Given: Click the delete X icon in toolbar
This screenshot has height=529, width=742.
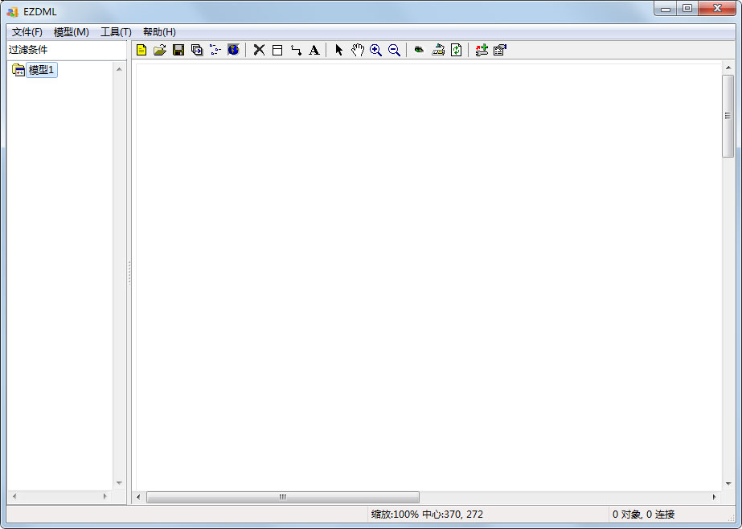Looking at the screenshot, I should (x=259, y=50).
